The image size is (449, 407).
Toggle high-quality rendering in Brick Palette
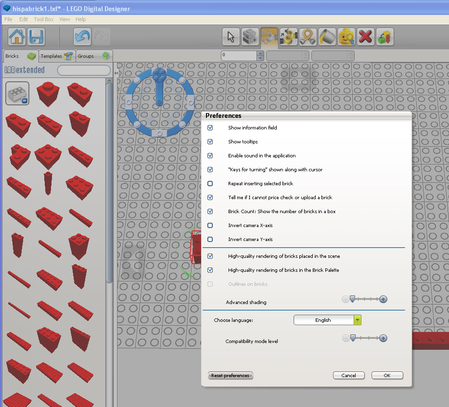tap(210, 270)
